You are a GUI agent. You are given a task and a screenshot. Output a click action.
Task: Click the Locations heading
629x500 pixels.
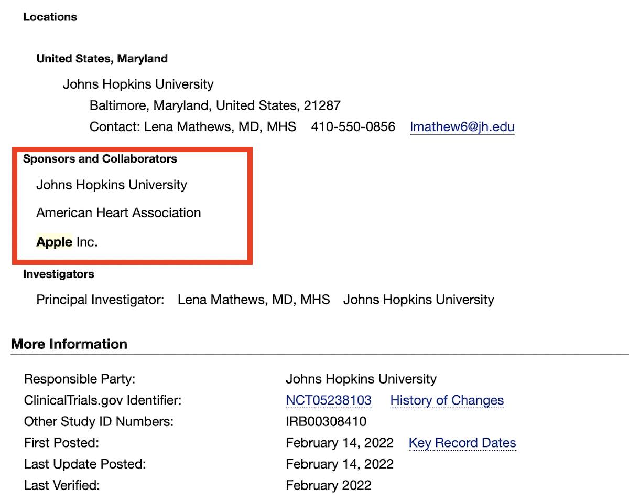pos(50,17)
